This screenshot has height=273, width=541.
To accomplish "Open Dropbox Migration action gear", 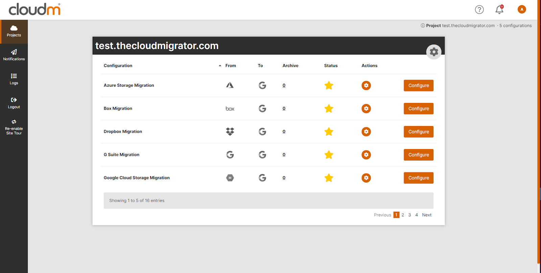I will pos(366,131).
